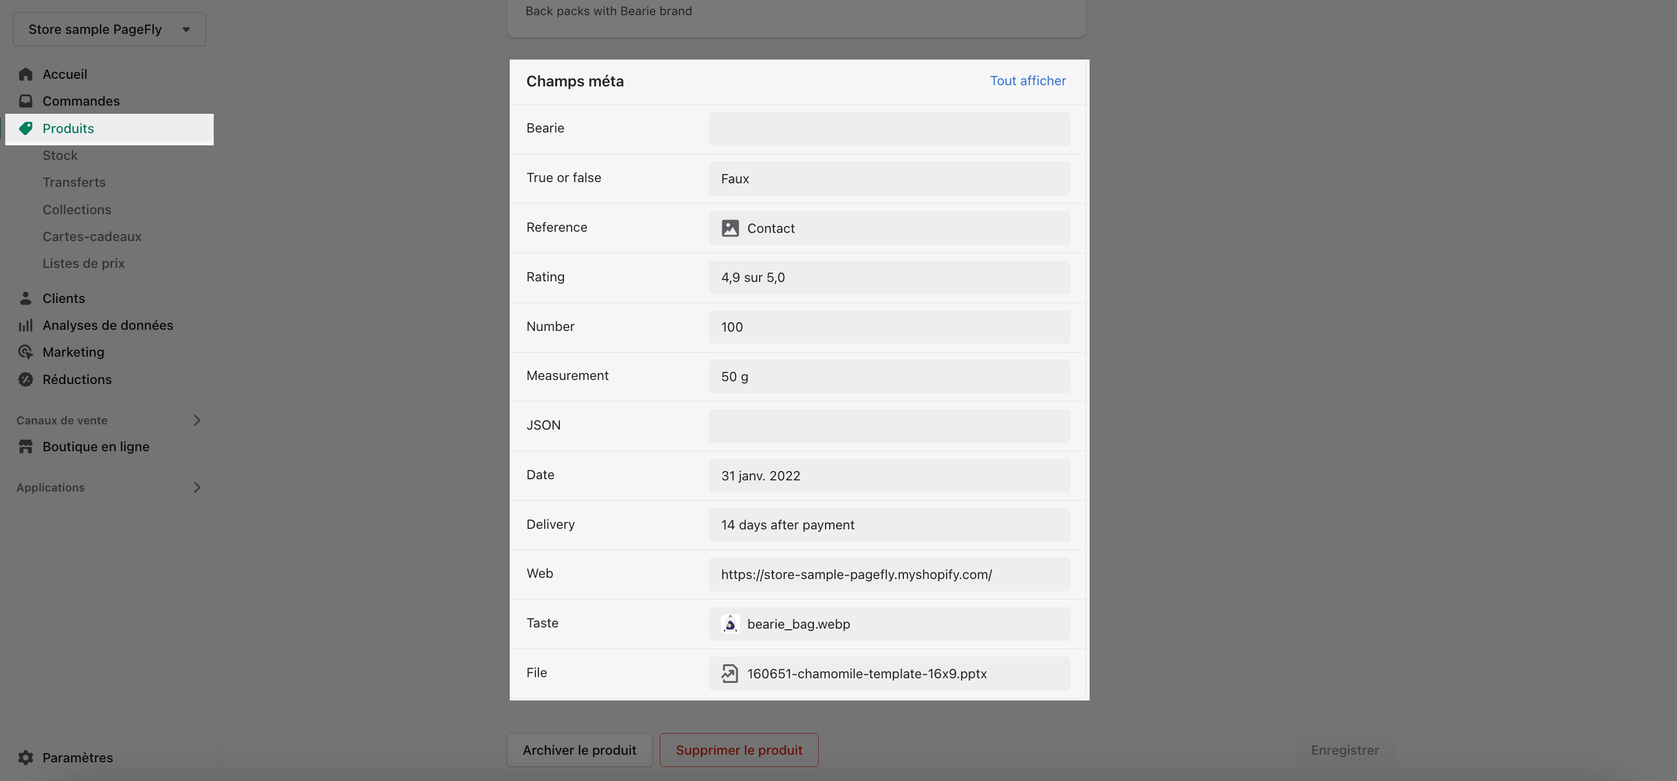Screen dimensions: 1677x781
Task: Click Archiver le produit button
Action: pos(579,751)
